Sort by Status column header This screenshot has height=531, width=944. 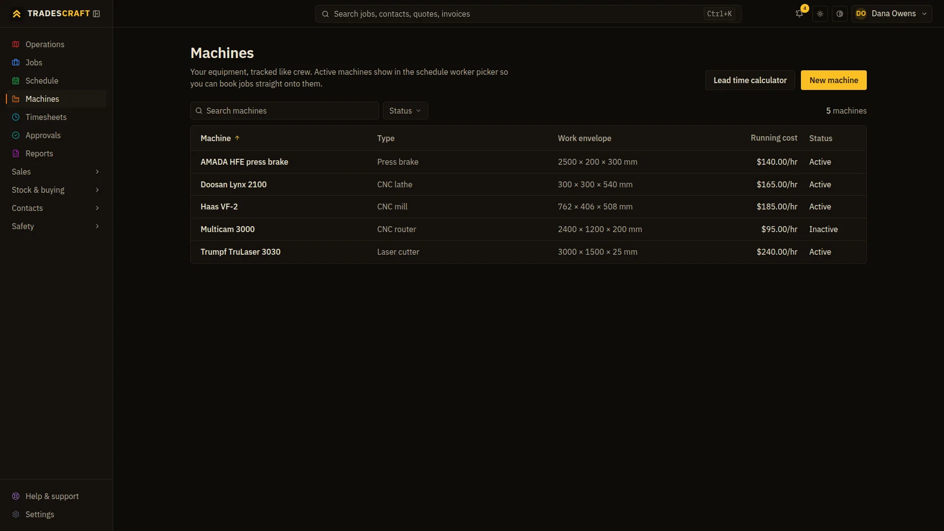[821, 138]
